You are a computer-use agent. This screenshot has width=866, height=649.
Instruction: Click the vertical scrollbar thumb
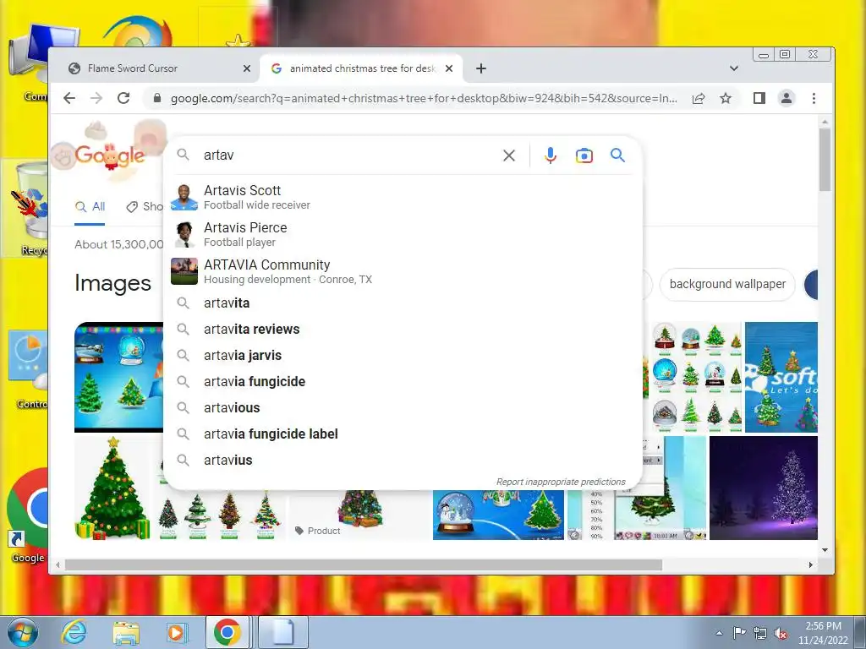point(825,160)
